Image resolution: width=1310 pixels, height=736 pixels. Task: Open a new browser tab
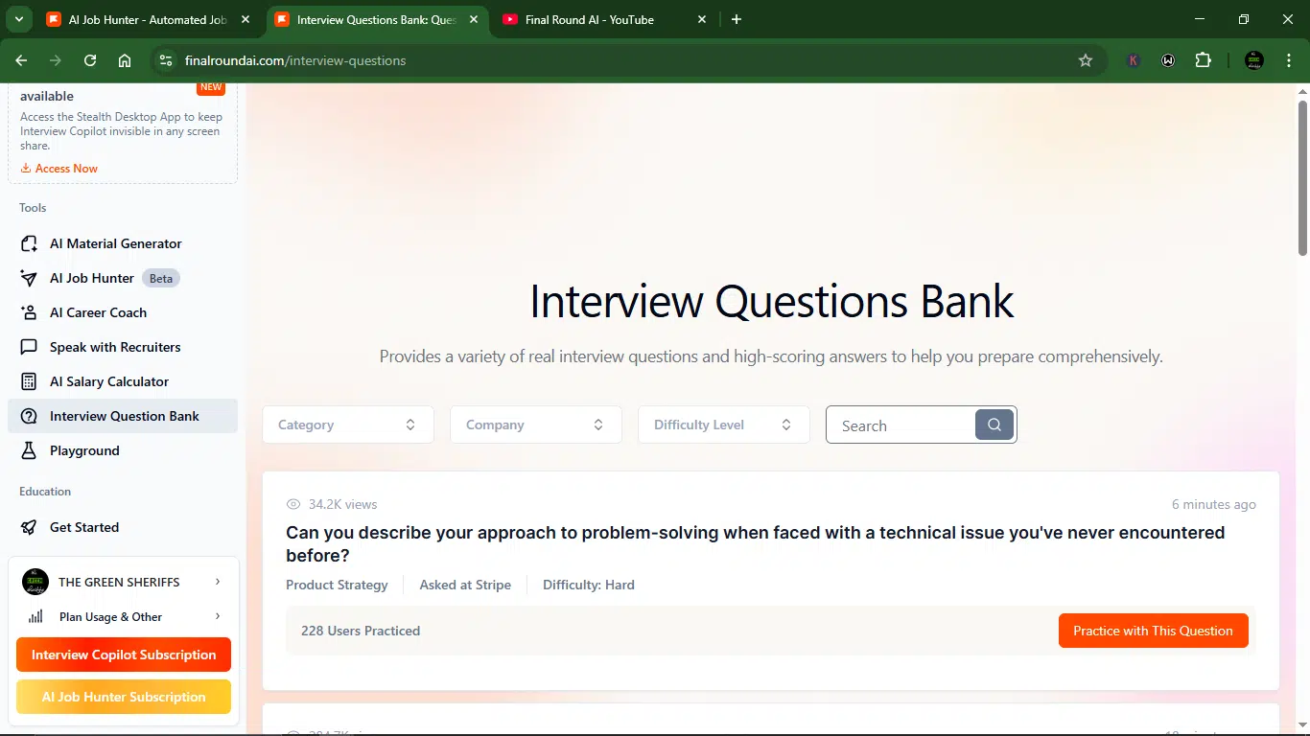(737, 19)
